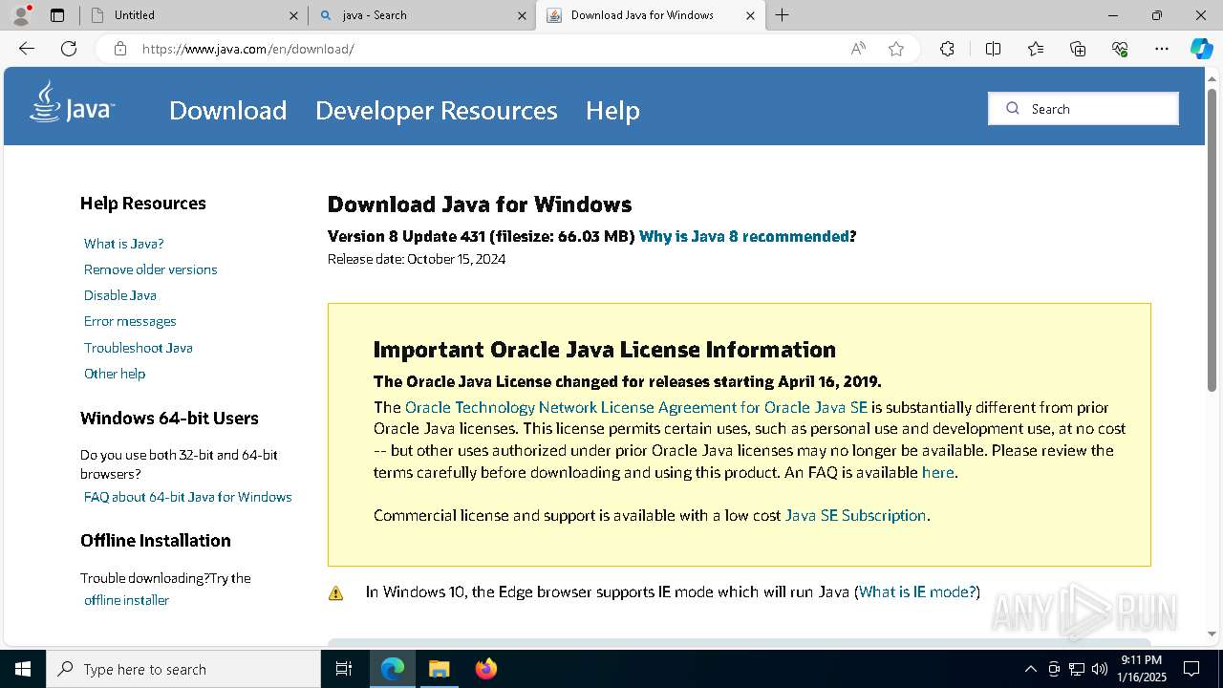Image resolution: width=1223 pixels, height=688 pixels.
Task: Open Oracle Technology Network License Agreement link
Action: click(x=636, y=407)
